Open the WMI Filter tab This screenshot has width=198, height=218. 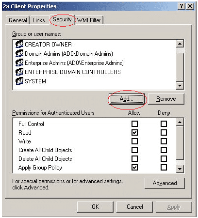(89, 20)
